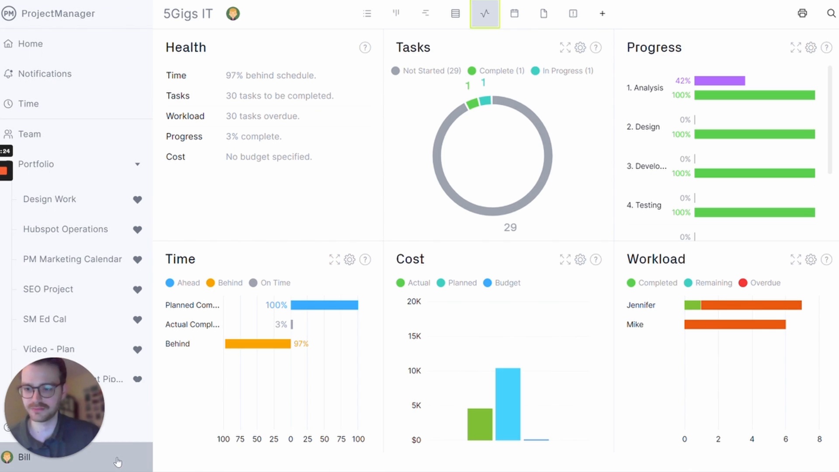Open the panel icon next to files

(573, 14)
